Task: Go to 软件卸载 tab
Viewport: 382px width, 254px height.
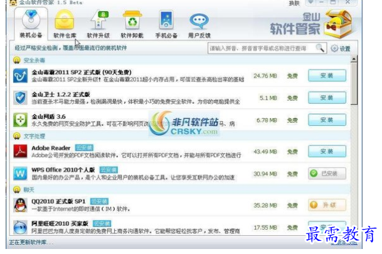Action: (x=132, y=24)
